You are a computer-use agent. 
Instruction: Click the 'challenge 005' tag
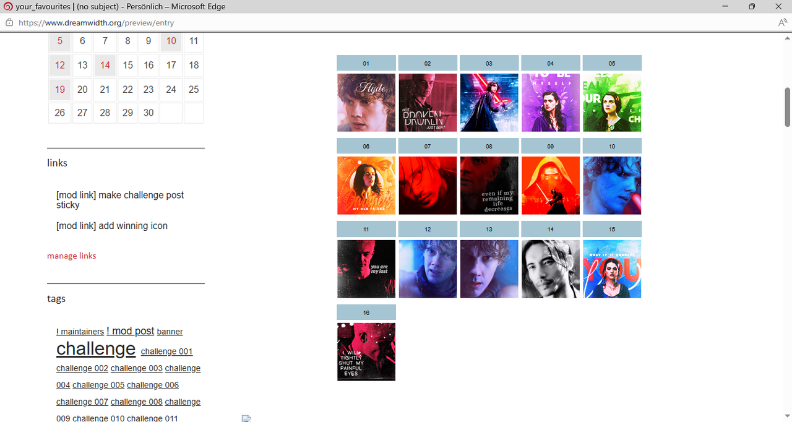(98, 385)
